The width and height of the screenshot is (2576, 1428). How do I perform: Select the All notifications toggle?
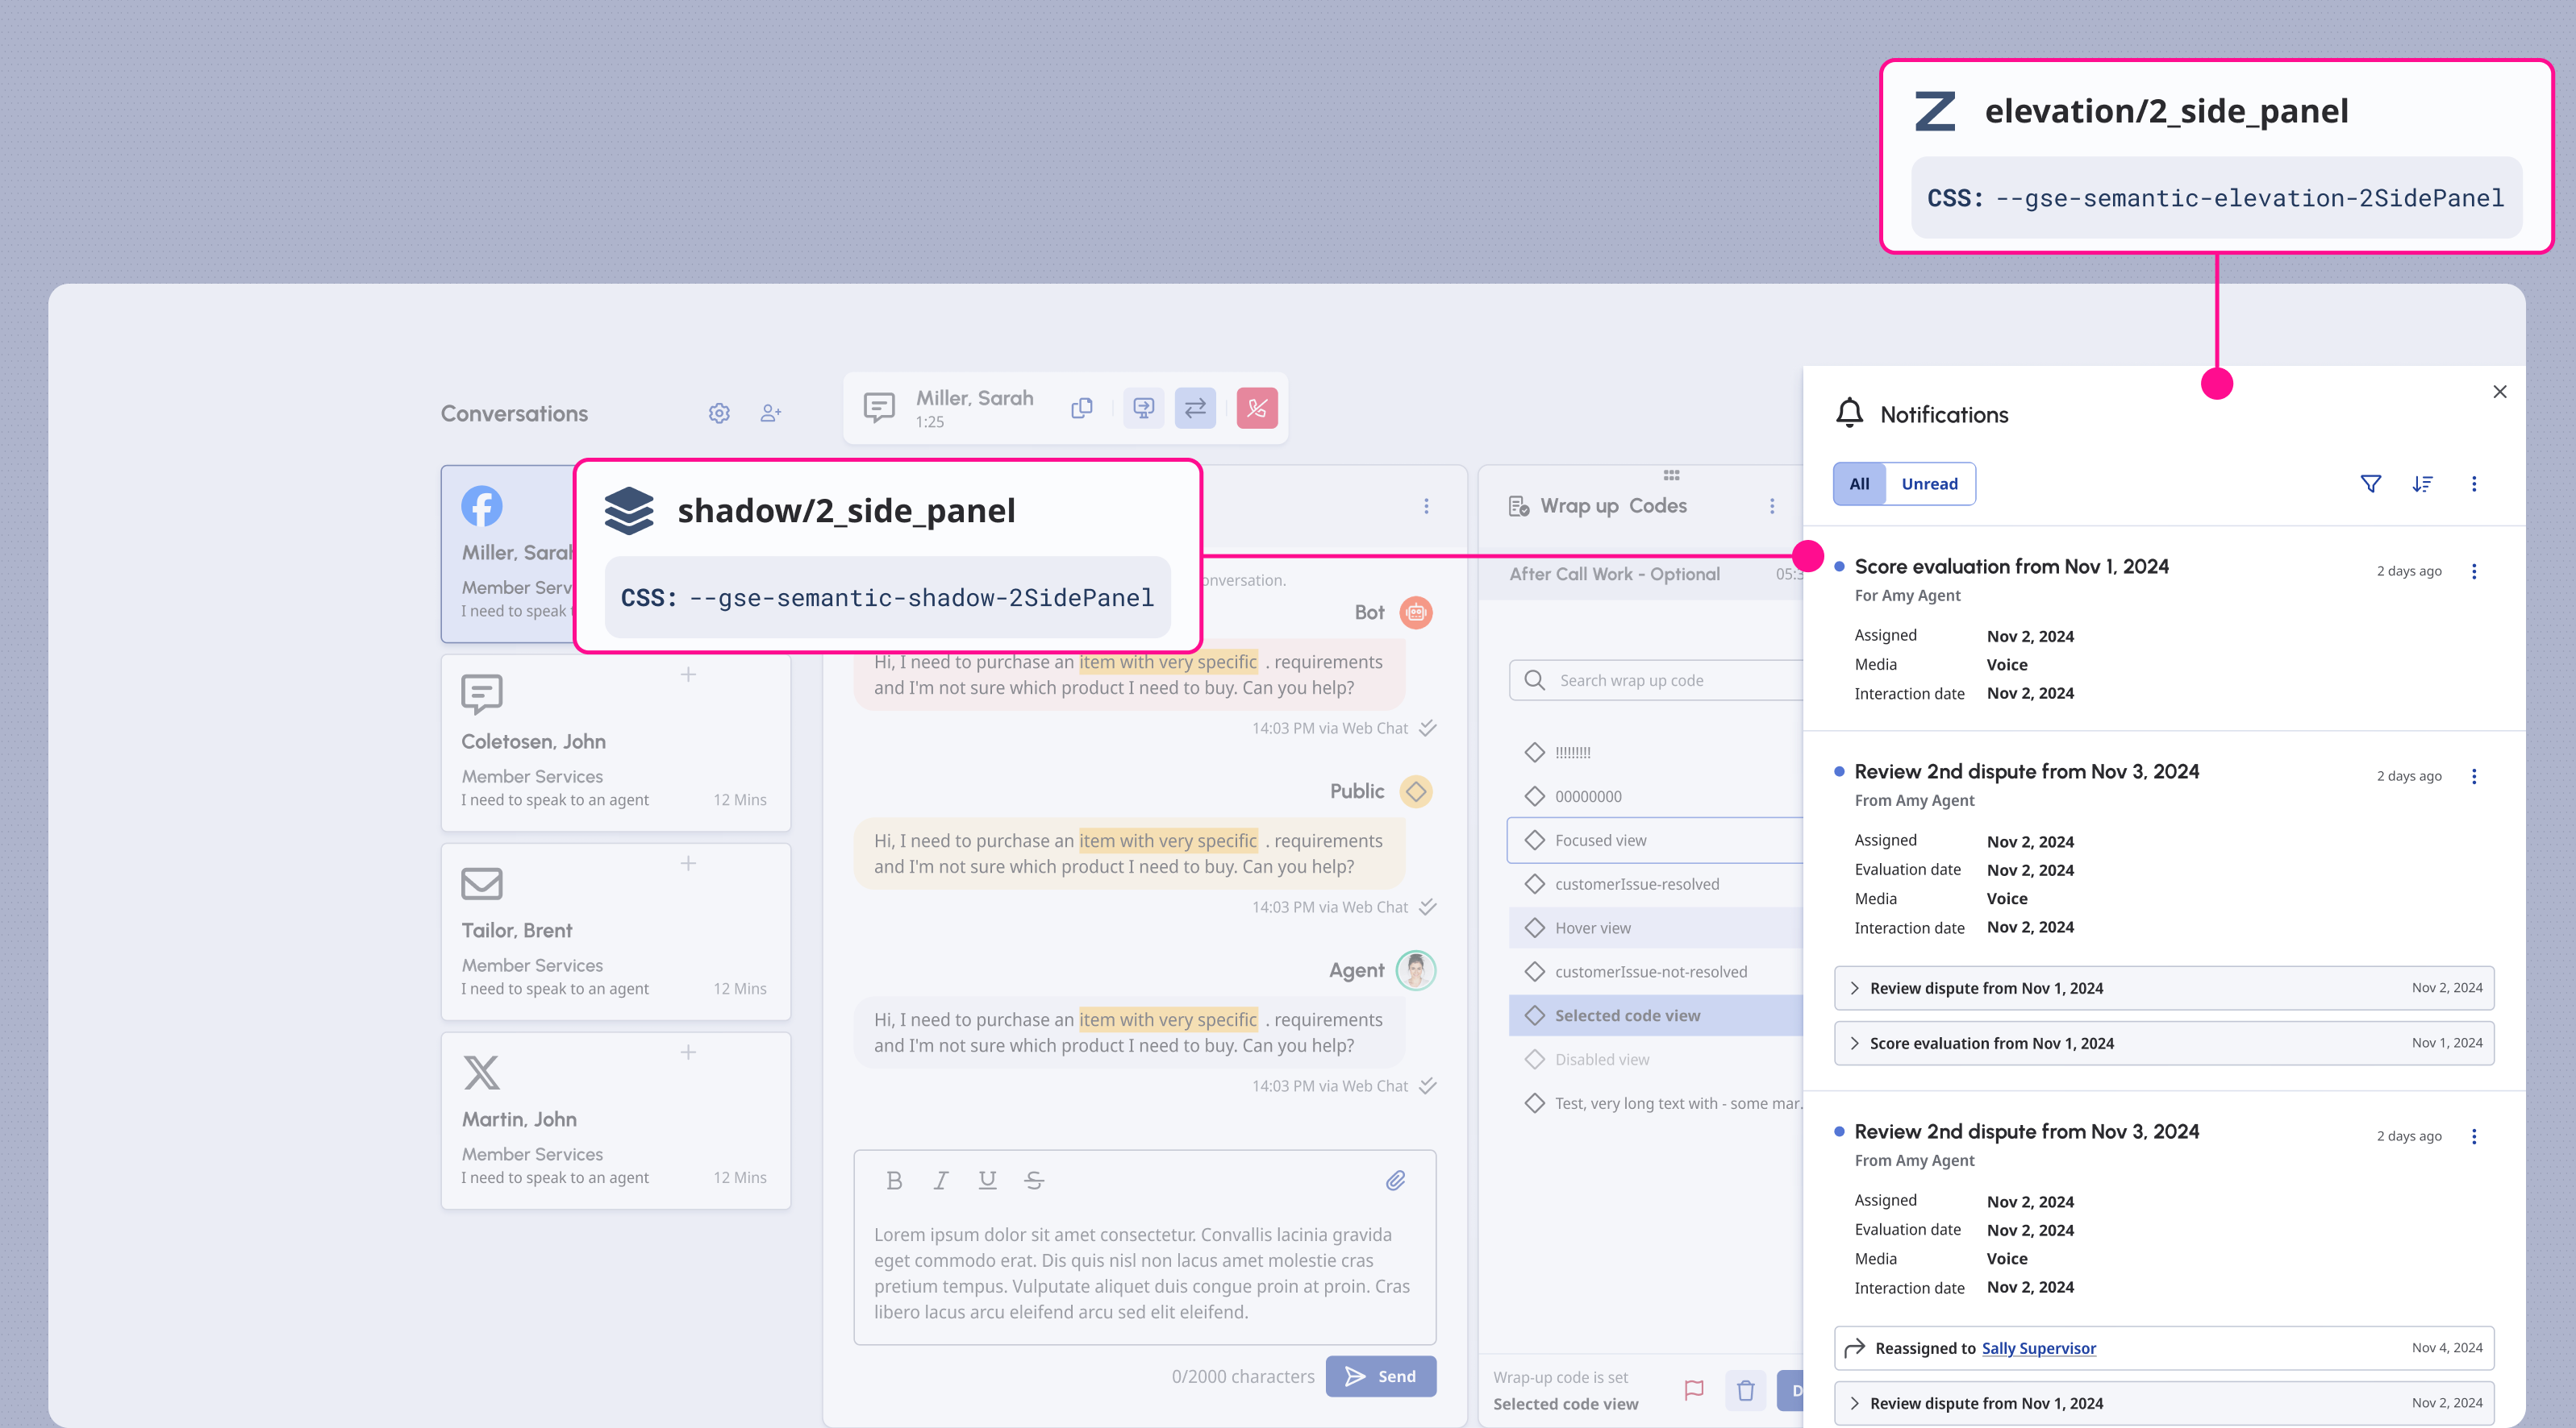1859,484
